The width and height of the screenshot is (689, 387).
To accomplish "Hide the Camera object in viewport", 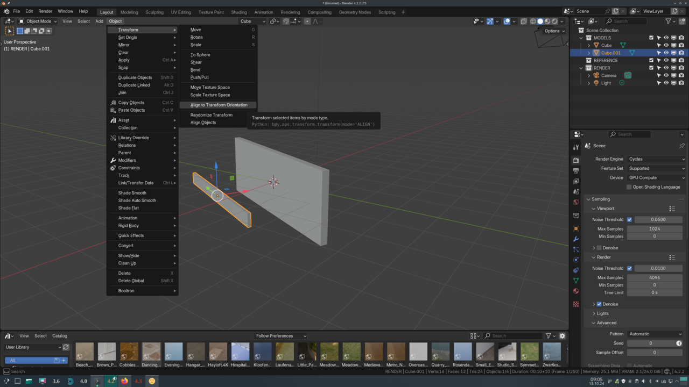I will coord(666,75).
